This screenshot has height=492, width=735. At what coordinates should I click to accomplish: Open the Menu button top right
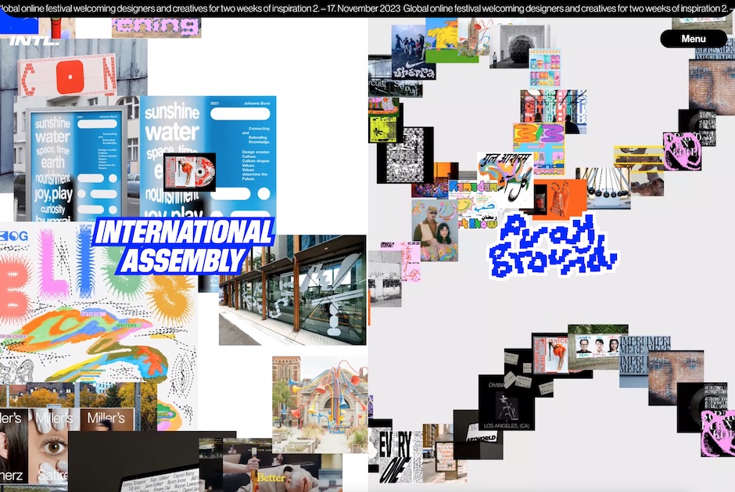point(693,38)
